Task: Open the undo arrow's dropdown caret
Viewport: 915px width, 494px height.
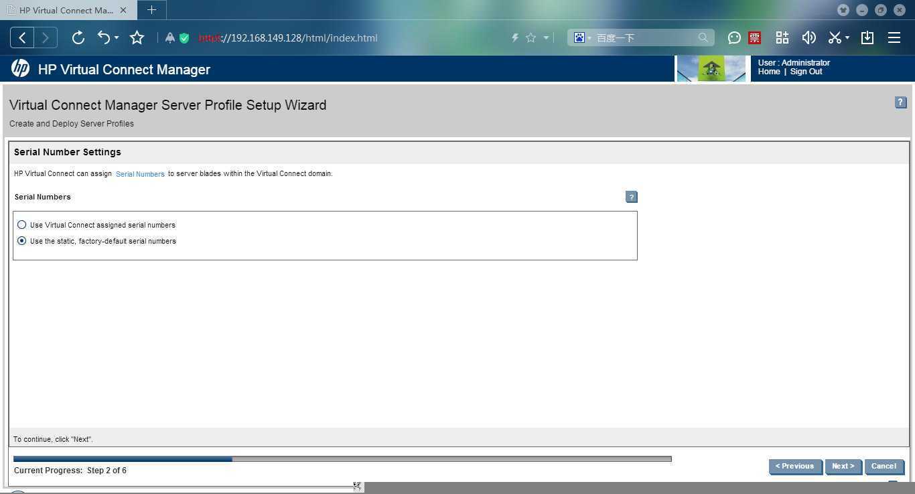Action: pos(117,38)
